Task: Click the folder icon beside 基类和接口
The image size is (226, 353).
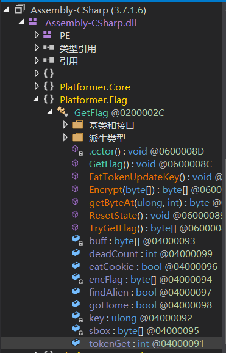Action: [78, 125]
